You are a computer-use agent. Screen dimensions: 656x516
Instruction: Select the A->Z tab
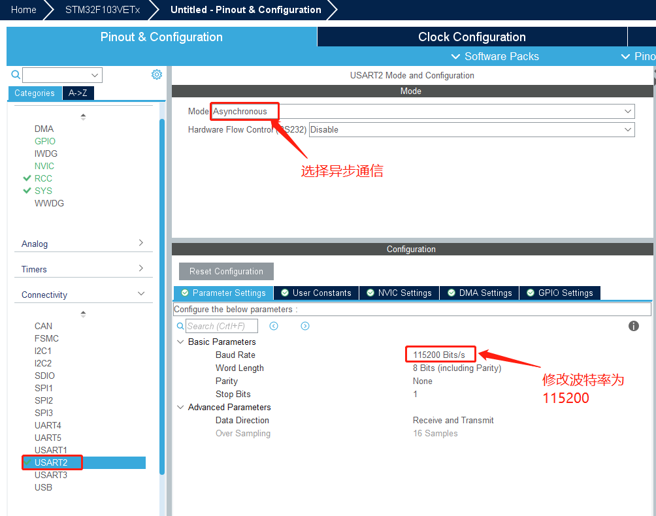(78, 93)
